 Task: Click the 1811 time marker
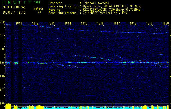coord(19,24)
